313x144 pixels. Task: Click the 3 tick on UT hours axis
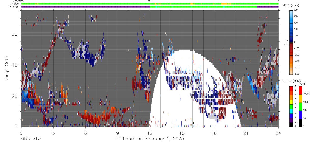[x=53, y=133]
